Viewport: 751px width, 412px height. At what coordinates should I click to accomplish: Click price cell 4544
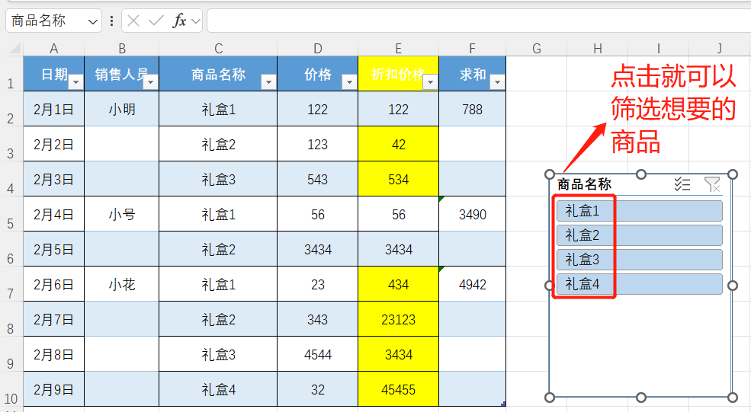click(317, 355)
